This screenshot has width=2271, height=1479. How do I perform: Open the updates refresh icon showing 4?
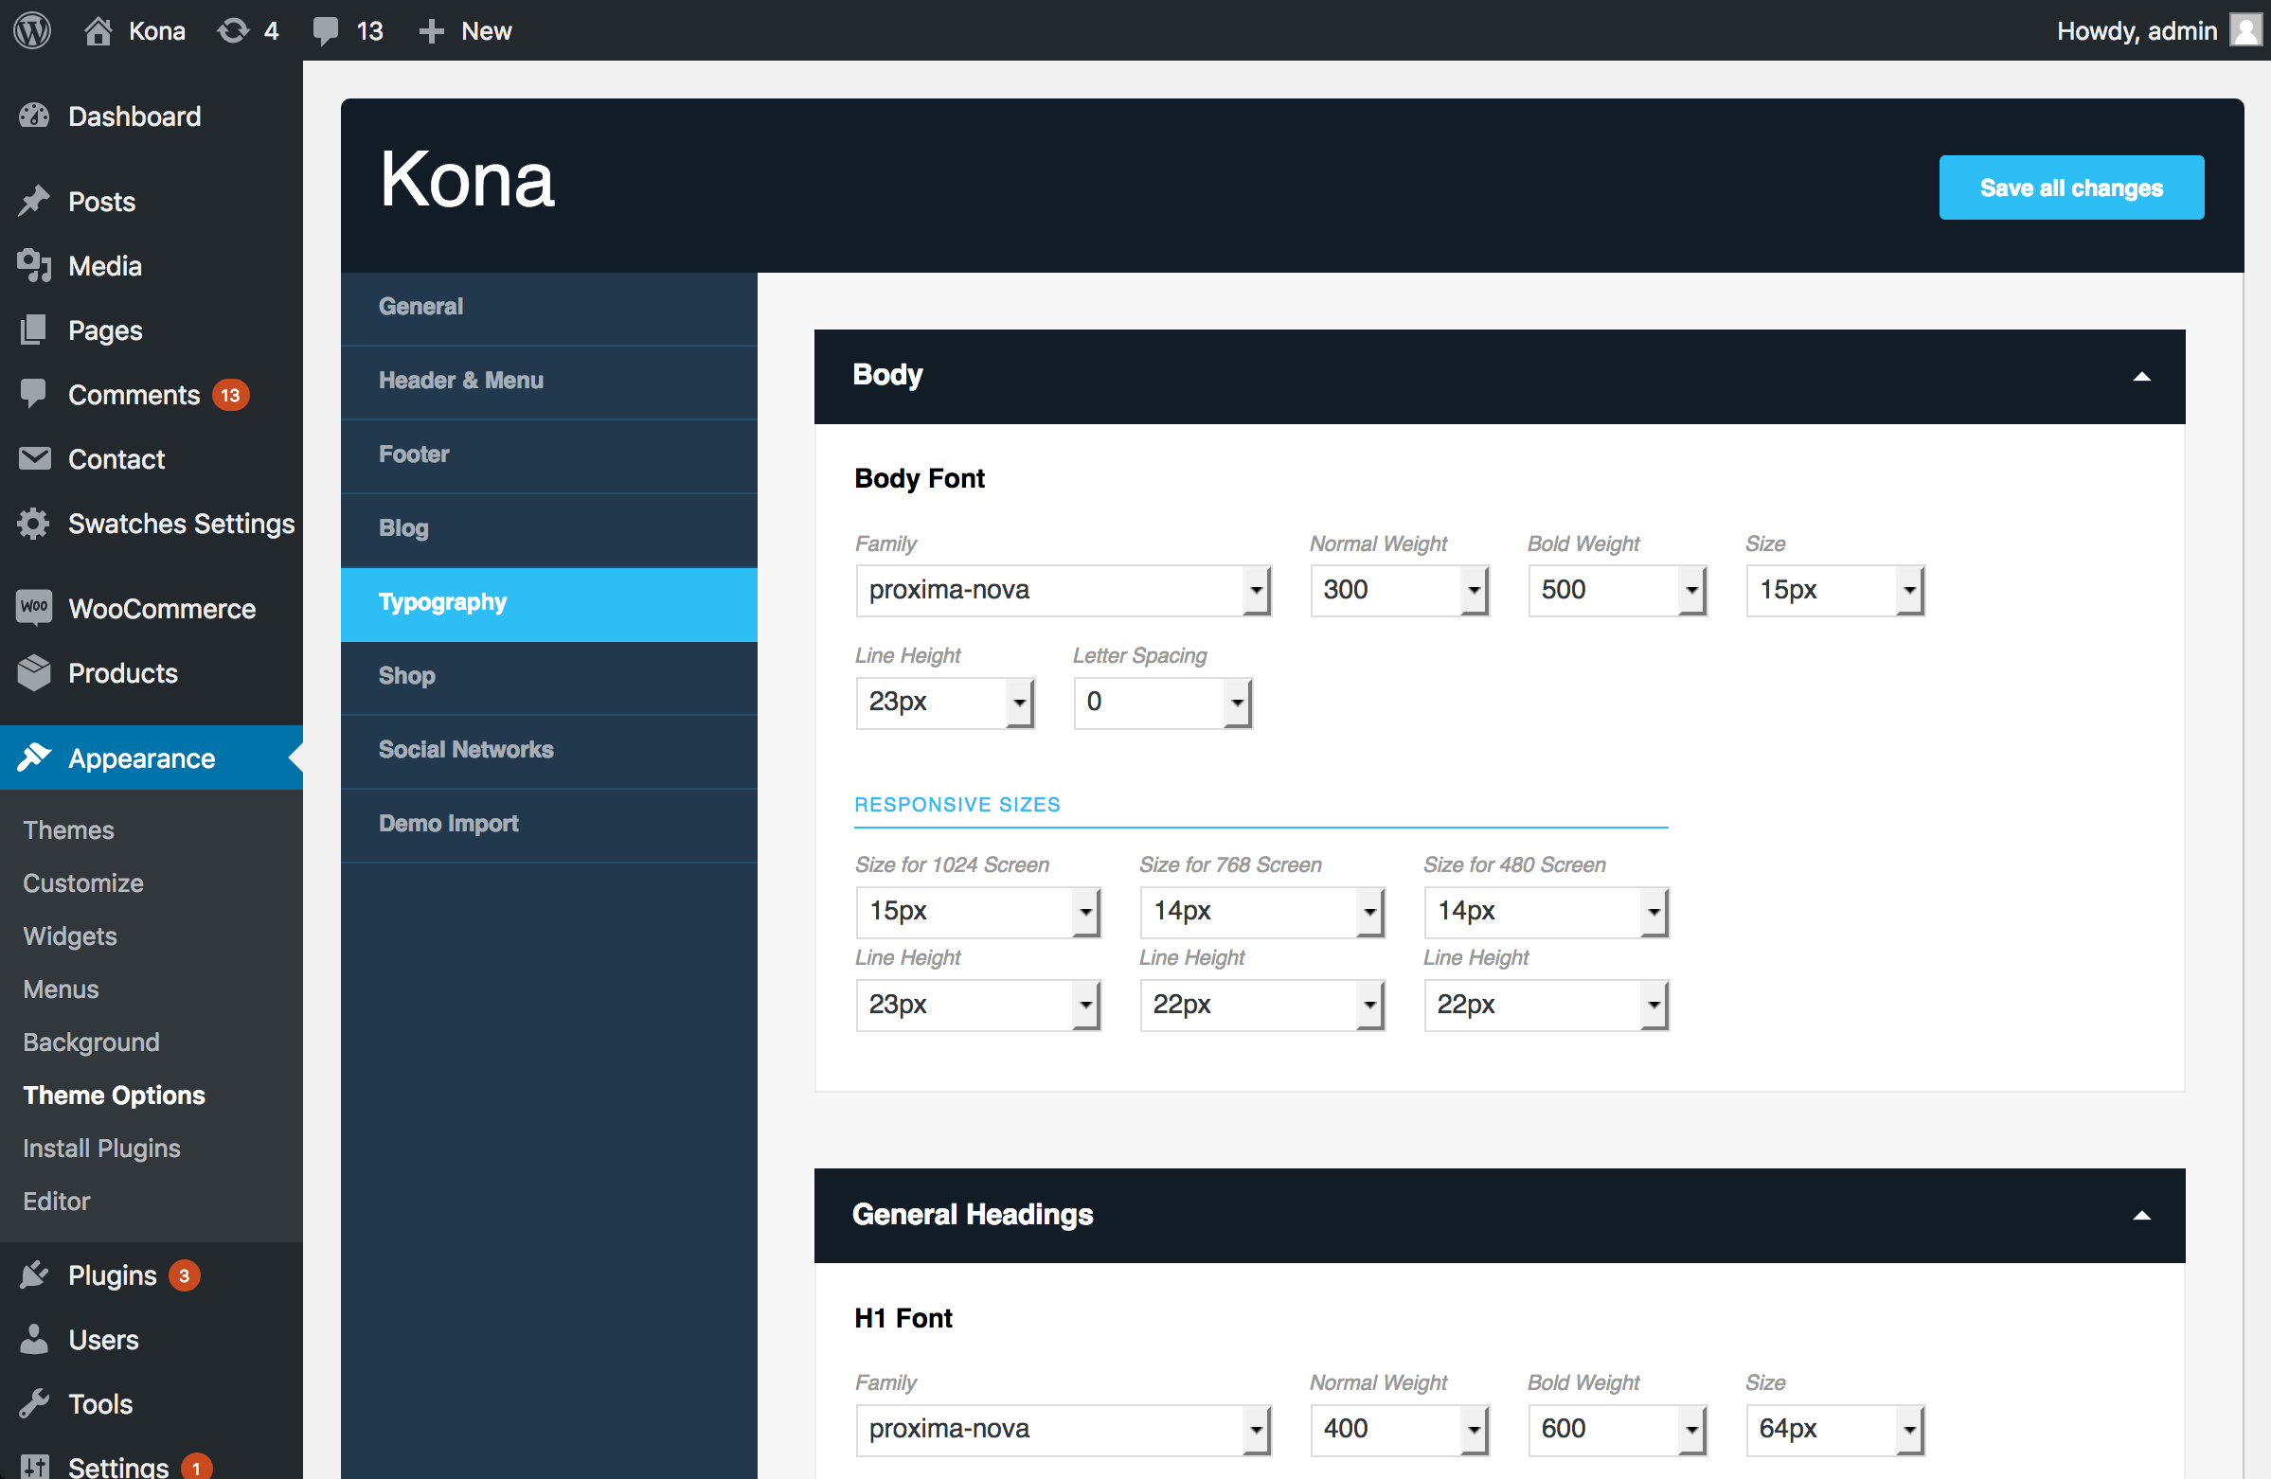tap(233, 30)
